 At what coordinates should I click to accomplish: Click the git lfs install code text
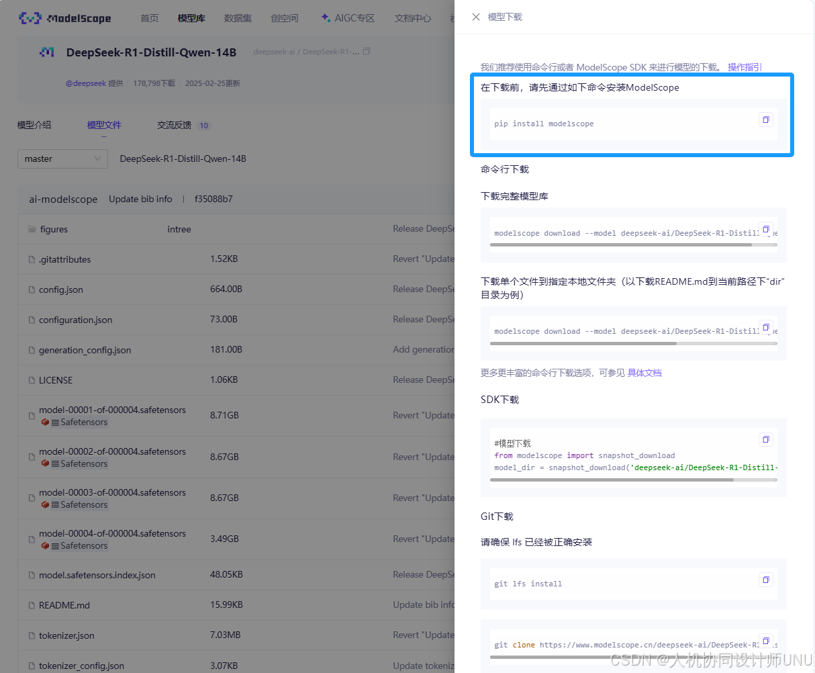click(528, 584)
